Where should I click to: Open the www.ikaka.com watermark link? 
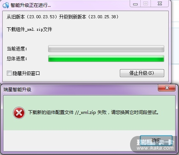coord(155,148)
